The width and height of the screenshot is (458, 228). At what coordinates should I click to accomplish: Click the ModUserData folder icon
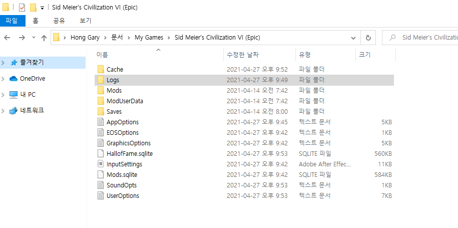pos(101,101)
